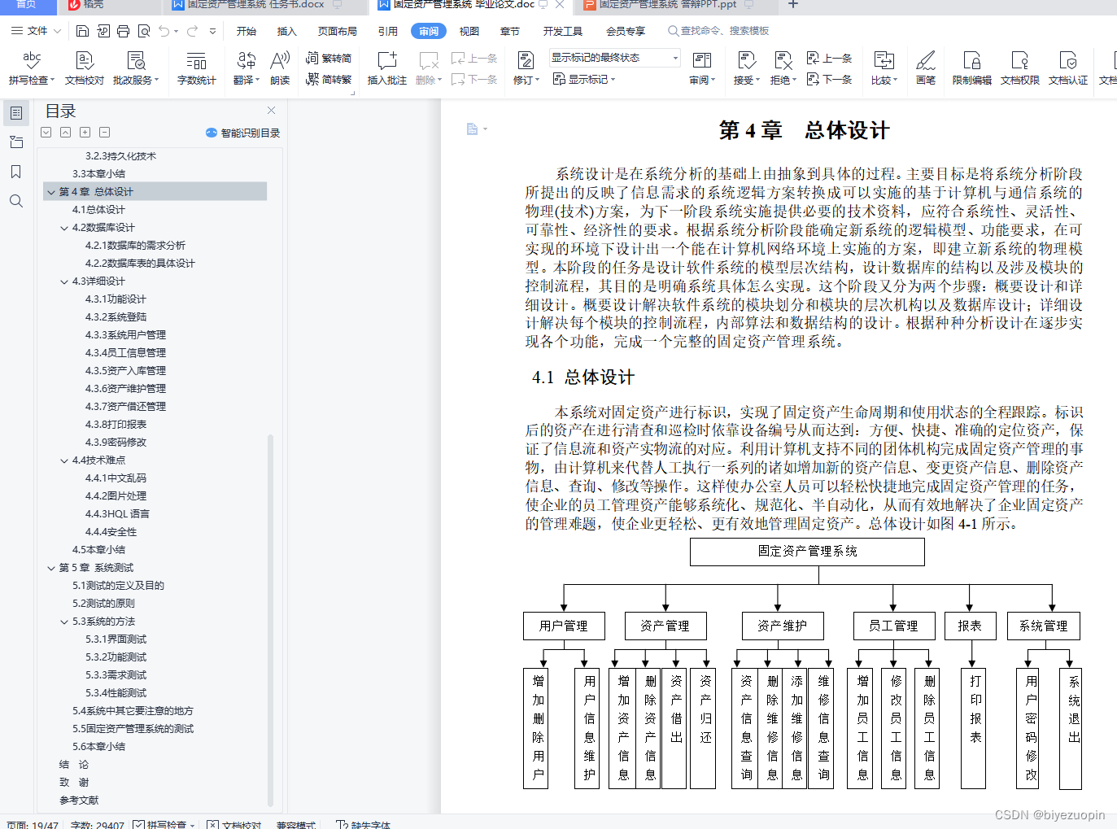Click the print icon in quick toolbar

123,31
